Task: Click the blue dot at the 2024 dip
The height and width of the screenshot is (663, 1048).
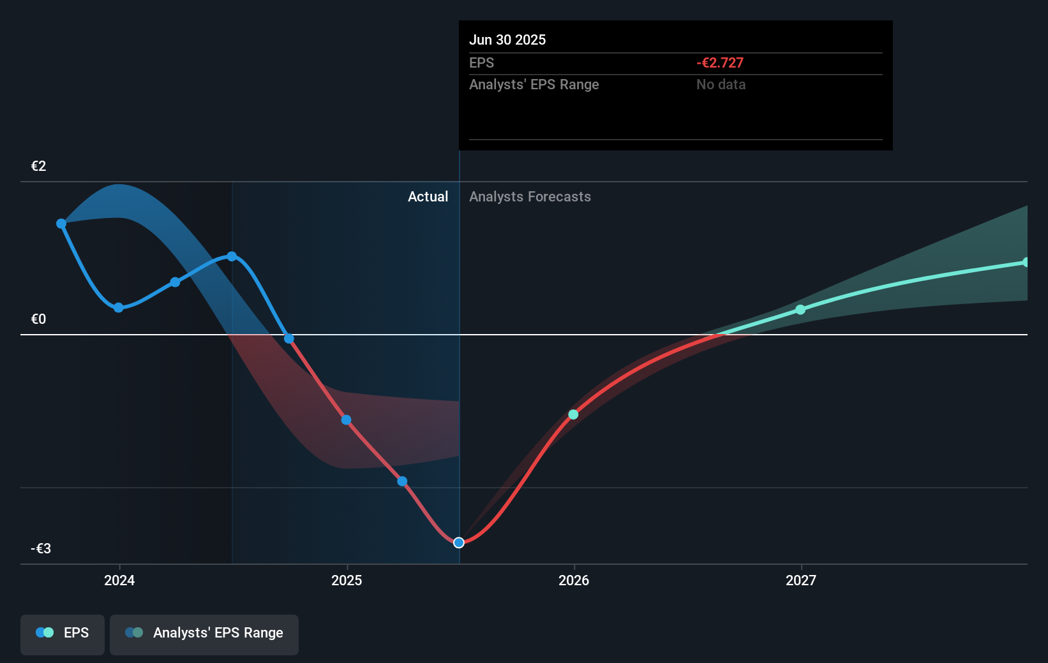Action: click(x=119, y=307)
